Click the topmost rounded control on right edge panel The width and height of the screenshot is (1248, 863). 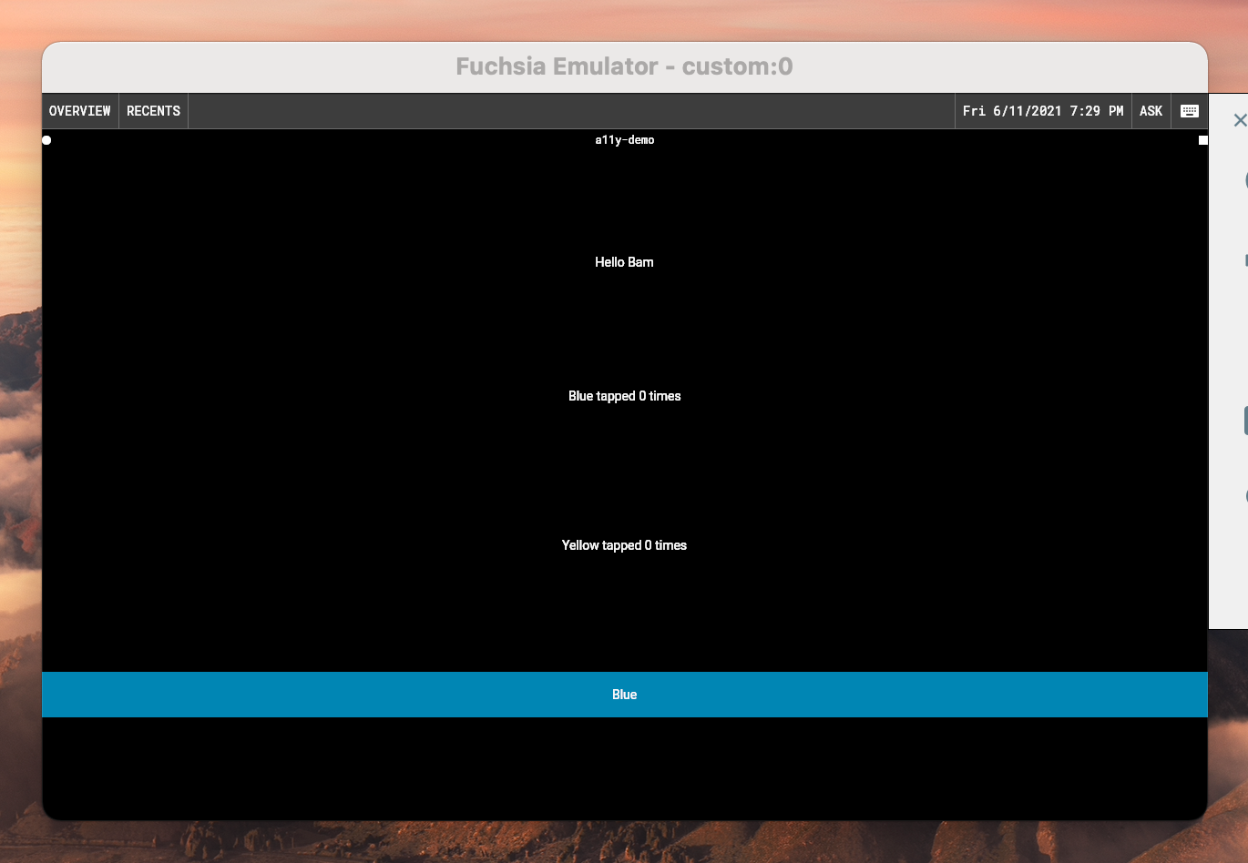click(1245, 179)
